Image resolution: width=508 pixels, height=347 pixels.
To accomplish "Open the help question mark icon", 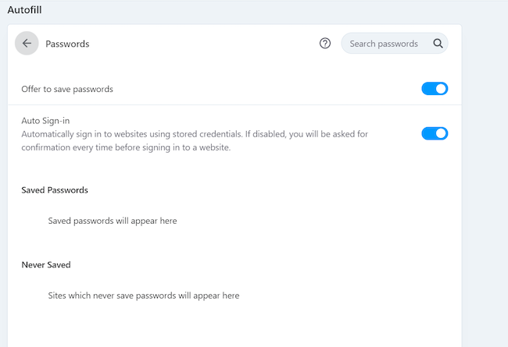I will (325, 44).
